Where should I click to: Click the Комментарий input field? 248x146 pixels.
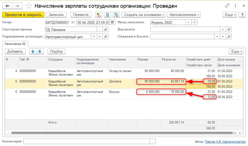(x=87, y=141)
